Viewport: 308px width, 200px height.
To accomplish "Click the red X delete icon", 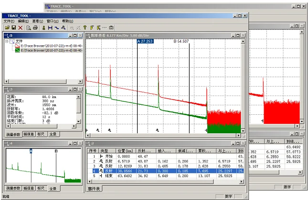I will pyautogui.click(x=20, y=28).
